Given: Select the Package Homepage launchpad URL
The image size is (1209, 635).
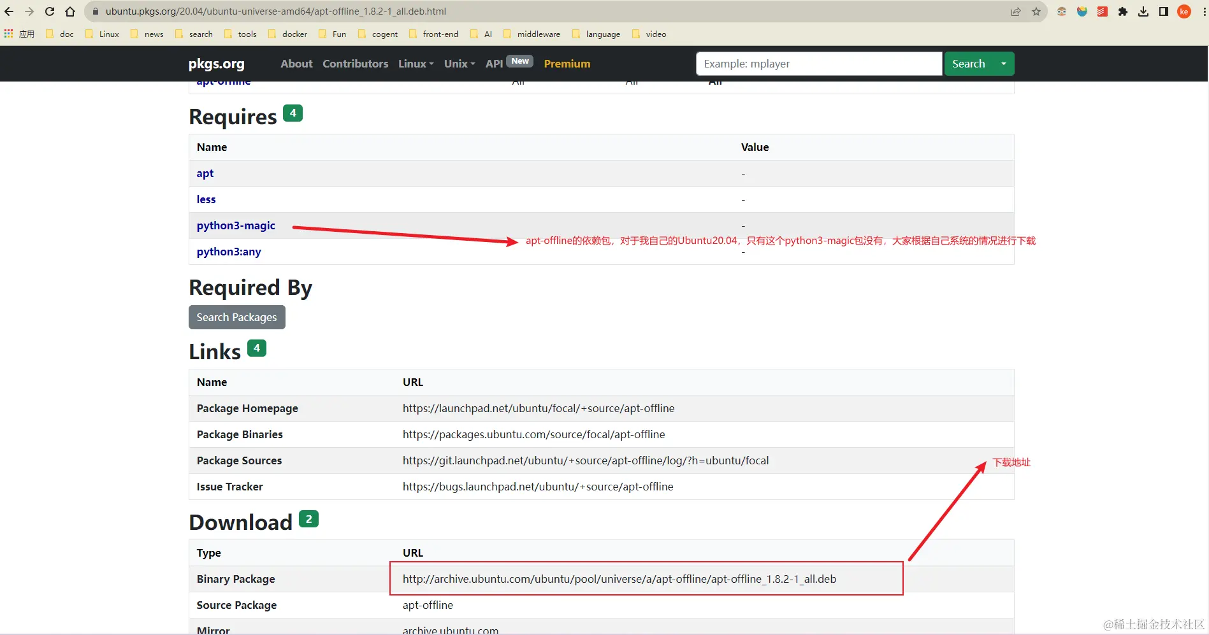Looking at the screenshot, I should (x=539, y=408).
